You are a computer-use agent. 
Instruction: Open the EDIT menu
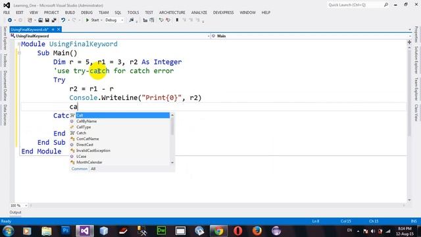coord(20,13)
